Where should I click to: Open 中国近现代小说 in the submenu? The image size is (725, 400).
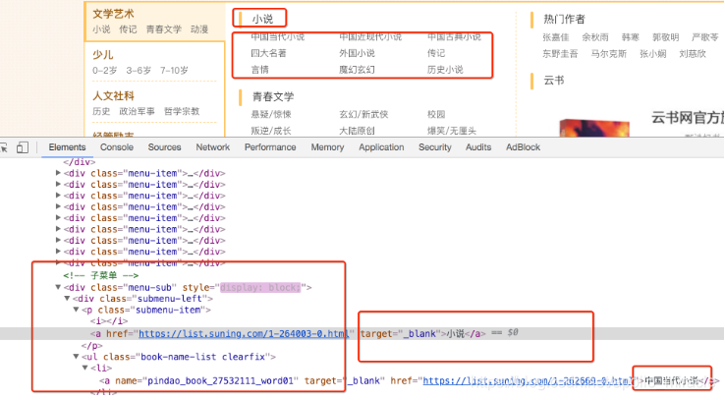click(370, 36)
